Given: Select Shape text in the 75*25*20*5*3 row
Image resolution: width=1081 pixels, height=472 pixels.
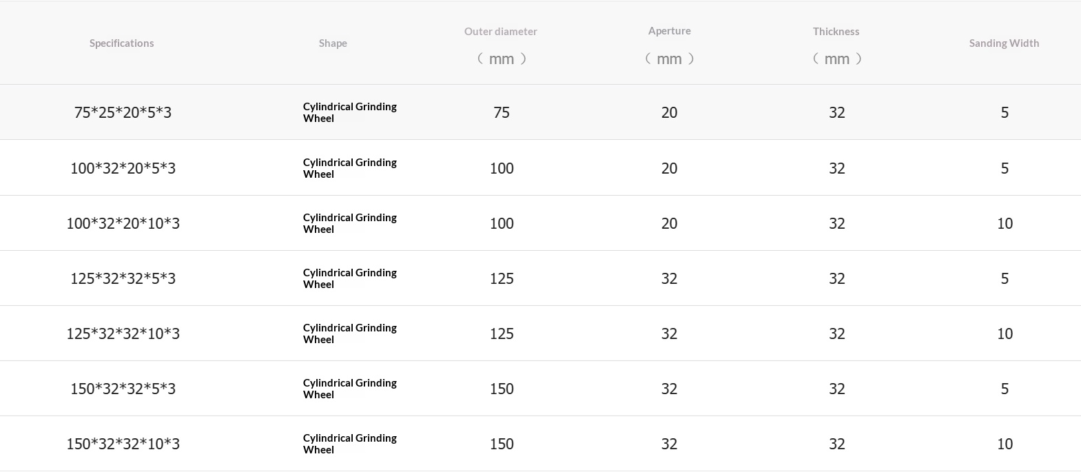Looking at the screenshot, I should click(x=349, y=112).
